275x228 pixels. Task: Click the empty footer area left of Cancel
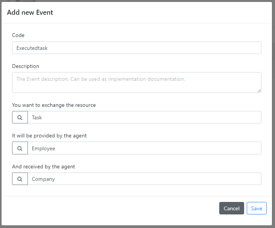coord(110,208)
